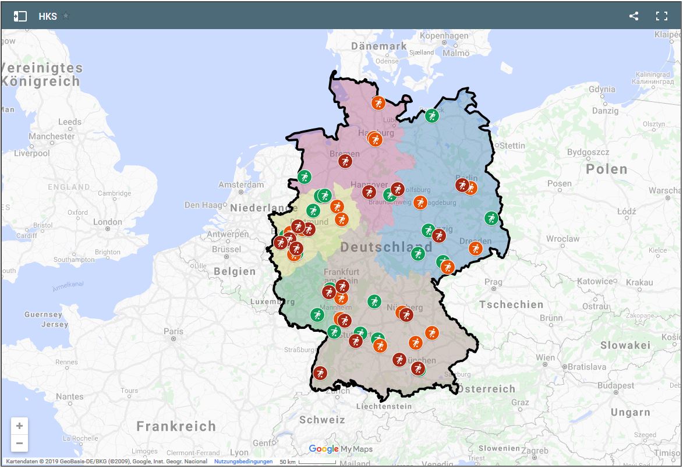
Task: Select the green marker northwest near the Dutch border
Action: [x=305, y=177]
